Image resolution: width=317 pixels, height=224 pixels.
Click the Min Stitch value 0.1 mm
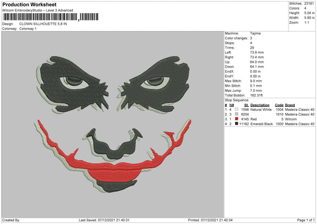[256, 86]
